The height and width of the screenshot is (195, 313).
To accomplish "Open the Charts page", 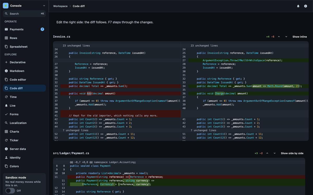I will point(24,132).
